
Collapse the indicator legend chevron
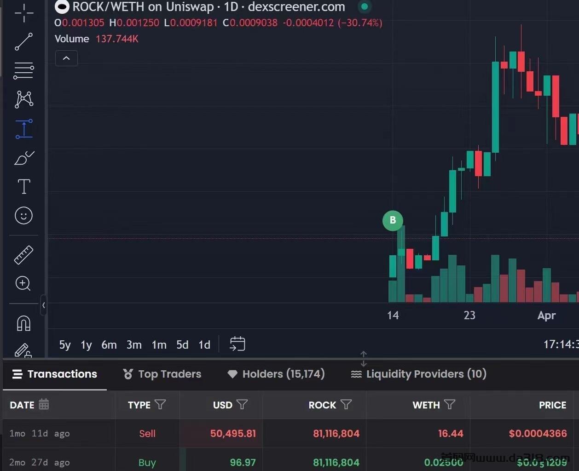66,58
